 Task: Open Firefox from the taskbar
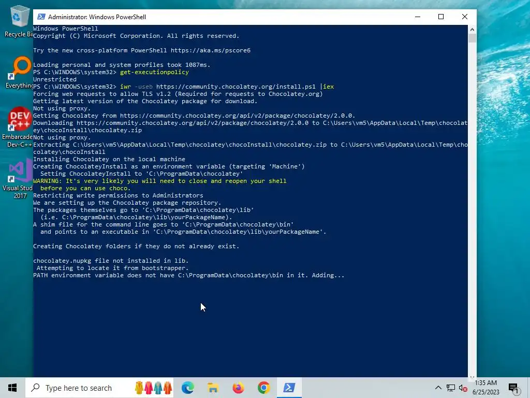[238, 388]
